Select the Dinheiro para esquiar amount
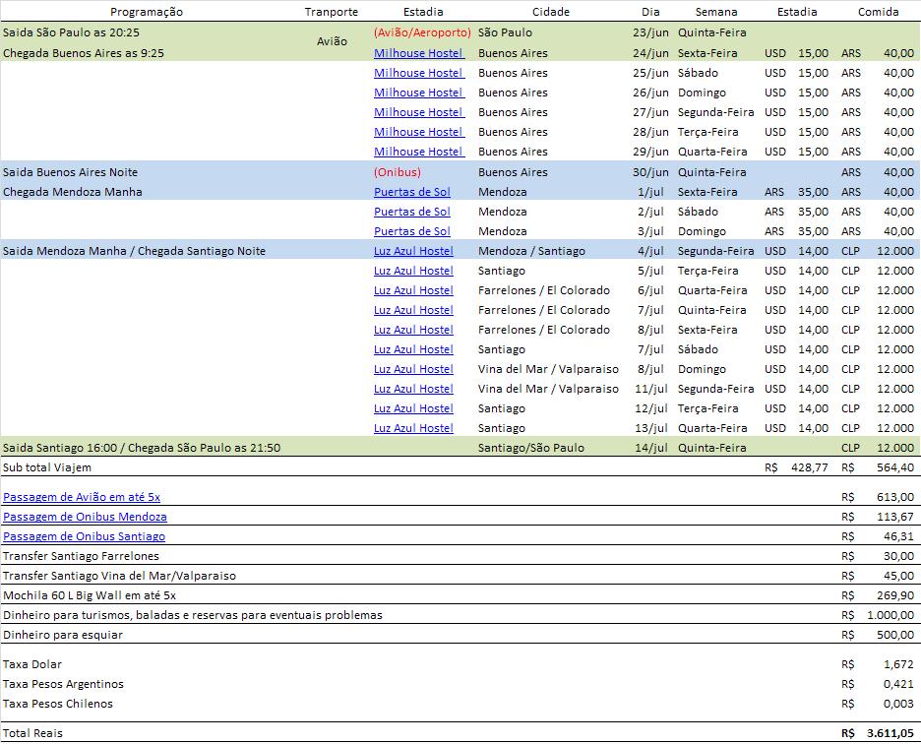 coord(894,634)
